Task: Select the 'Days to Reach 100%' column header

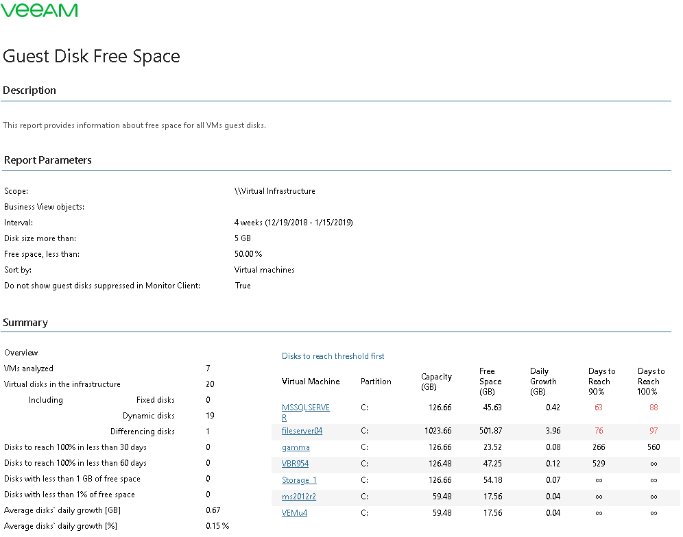Action: pyautogui.click(x=651, y=382)
